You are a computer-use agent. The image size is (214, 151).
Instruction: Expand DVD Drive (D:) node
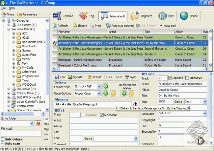click(9, 89)
